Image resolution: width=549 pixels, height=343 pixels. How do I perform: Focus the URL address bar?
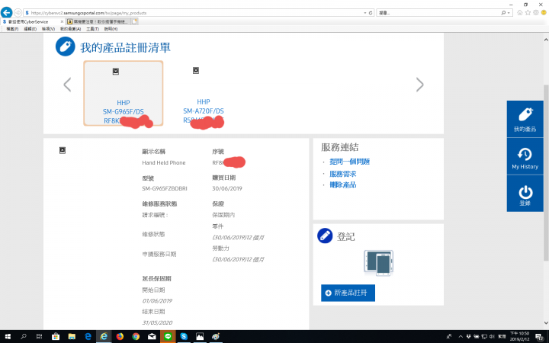point(194,13)
